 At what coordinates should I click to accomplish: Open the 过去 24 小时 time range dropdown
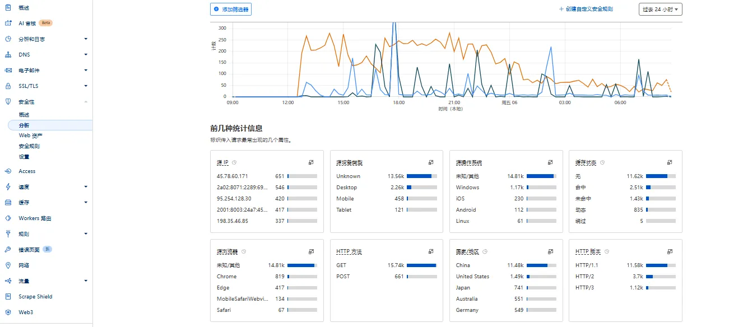click(x=660, y=9)
